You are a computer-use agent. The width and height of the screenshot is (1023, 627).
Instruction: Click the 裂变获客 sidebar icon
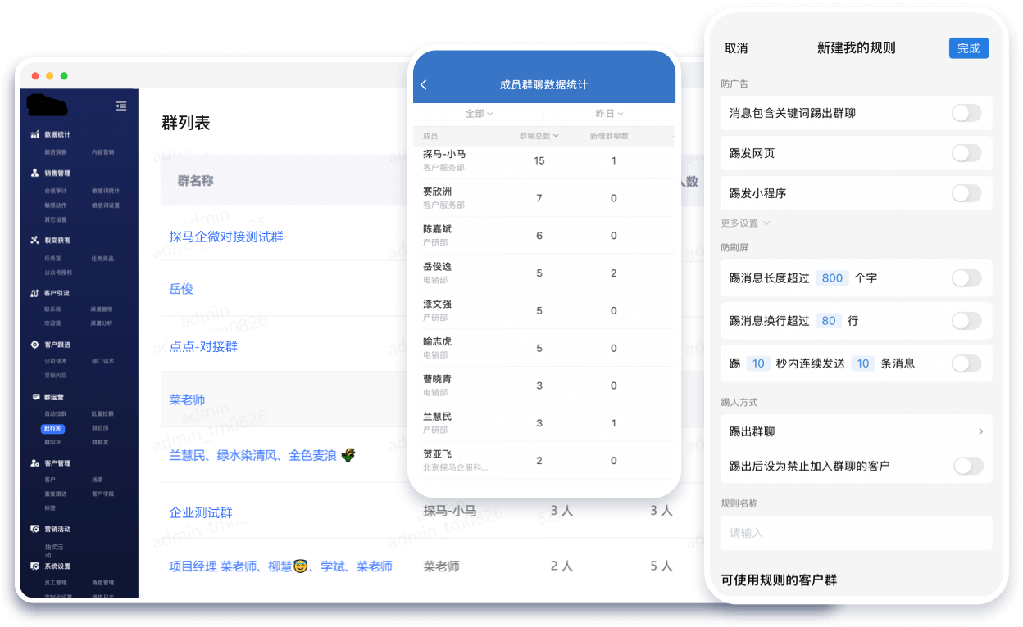click(34, 240)
